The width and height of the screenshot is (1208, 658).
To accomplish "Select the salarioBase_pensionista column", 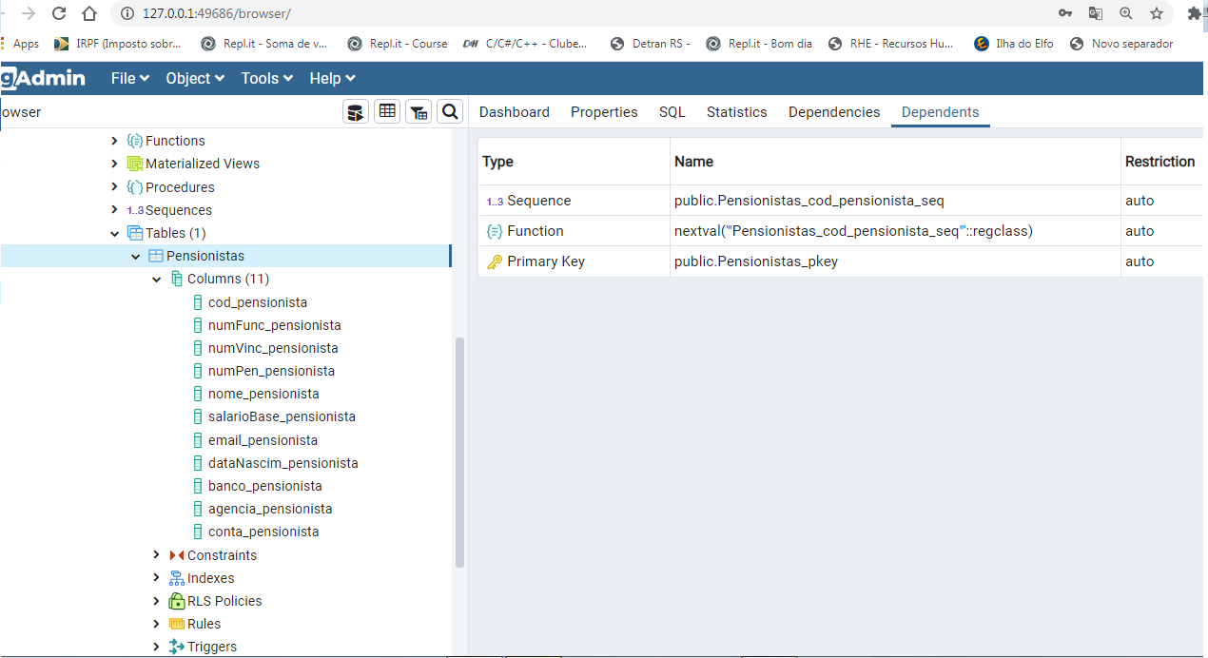I will [282, 416].
